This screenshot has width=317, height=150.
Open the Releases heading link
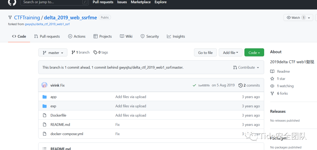(278, 111)
